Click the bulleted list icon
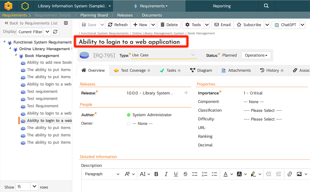 point(195,174)
